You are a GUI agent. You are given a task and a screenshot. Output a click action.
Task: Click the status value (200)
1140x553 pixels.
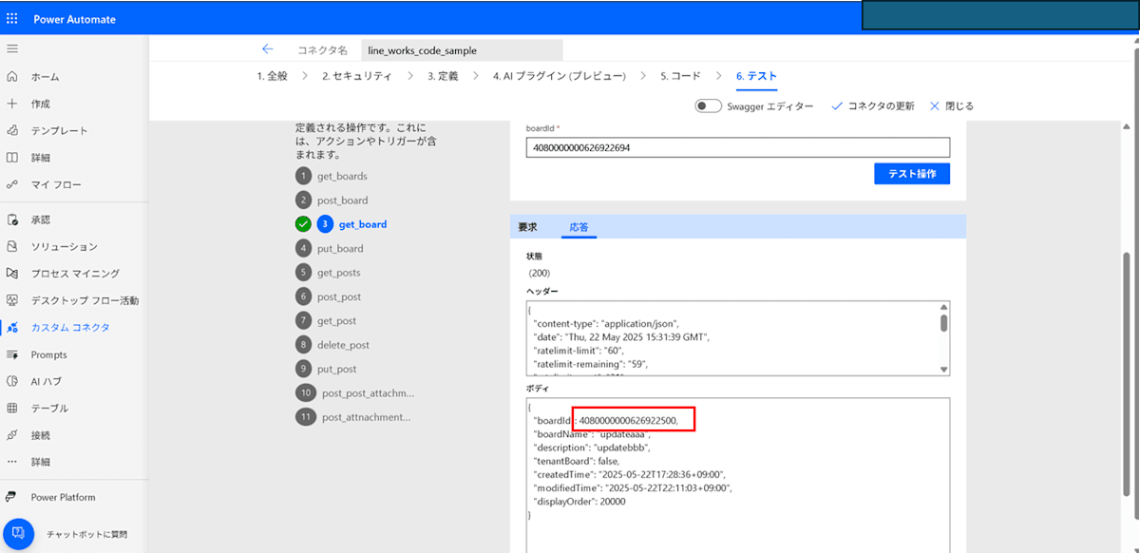pos(539,274)
